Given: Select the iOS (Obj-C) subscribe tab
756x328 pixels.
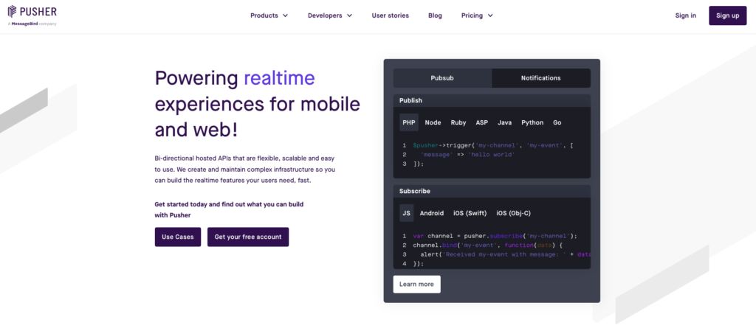Looking at the screenshot, I should [514, 213].
